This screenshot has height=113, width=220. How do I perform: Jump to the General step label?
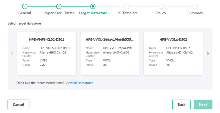(x=25, y=13)
